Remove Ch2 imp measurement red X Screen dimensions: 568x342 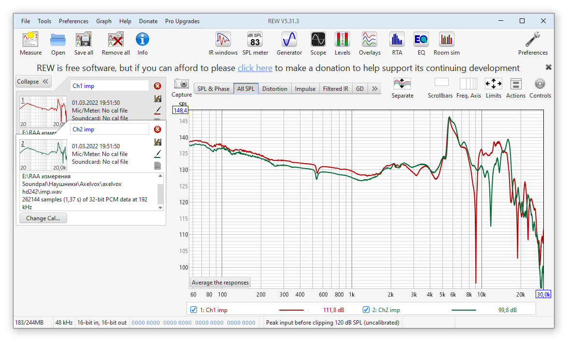[157, 129]
